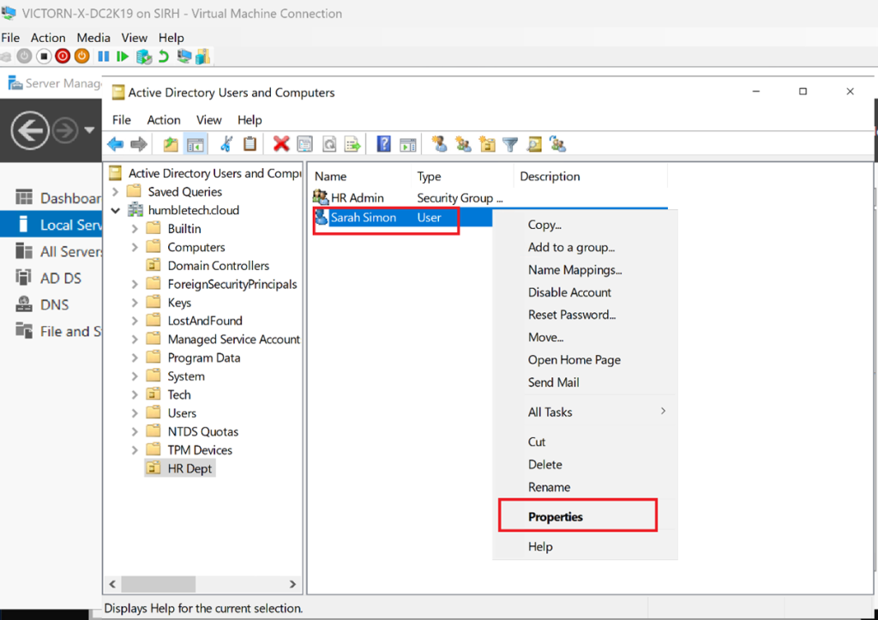Click the Add to group toolbar icon

(x=557, y=145)
